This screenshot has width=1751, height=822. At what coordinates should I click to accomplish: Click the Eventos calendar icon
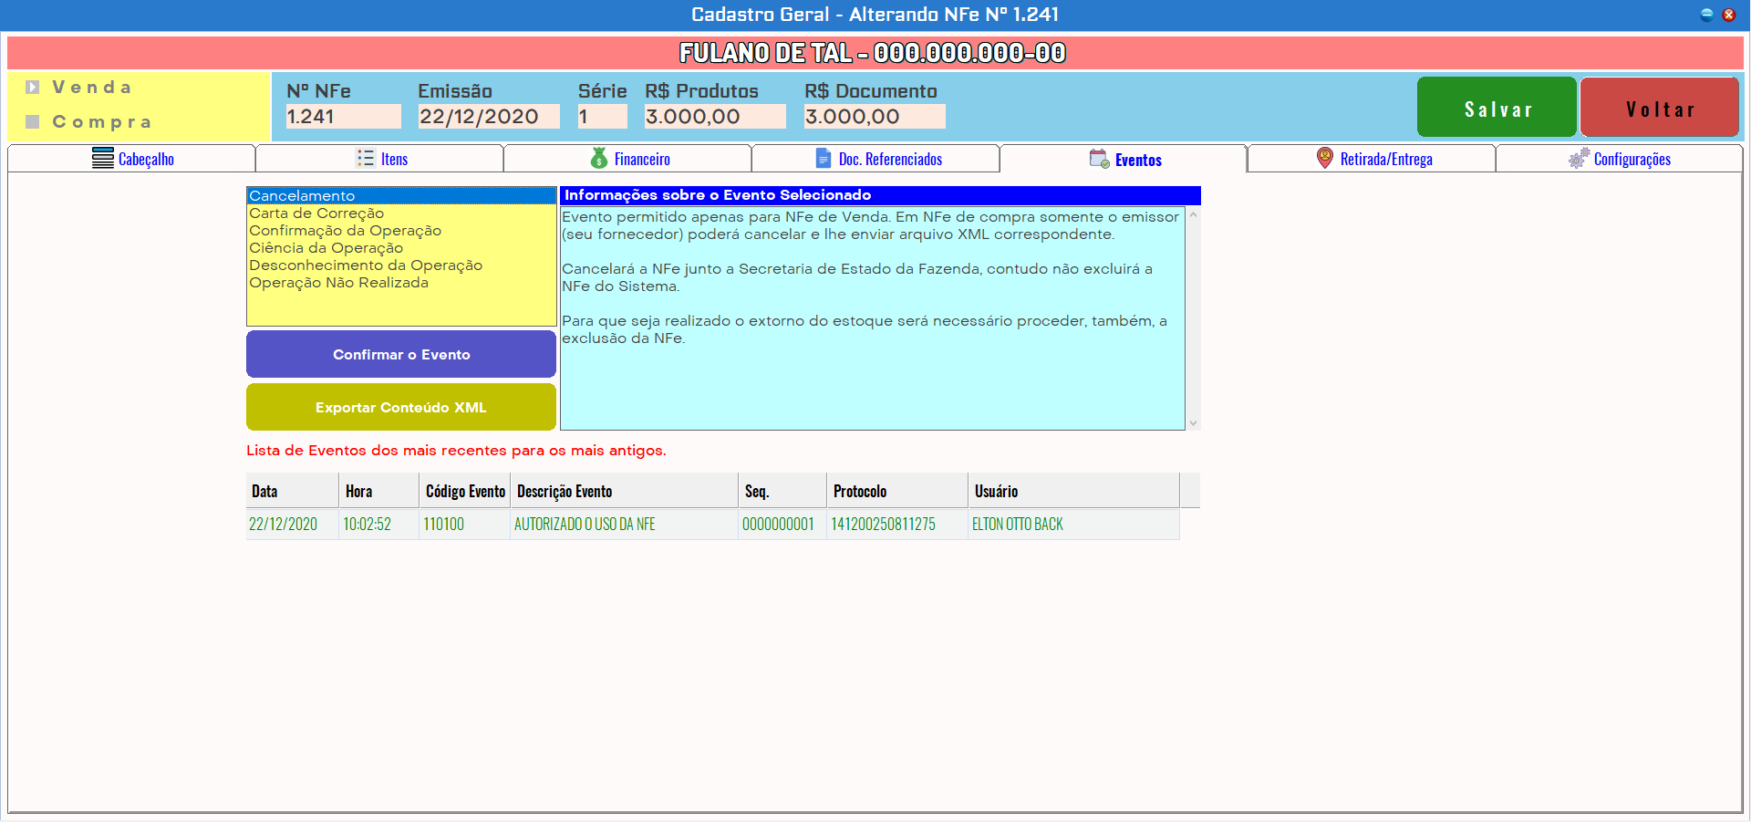[x=1099, y=160]
